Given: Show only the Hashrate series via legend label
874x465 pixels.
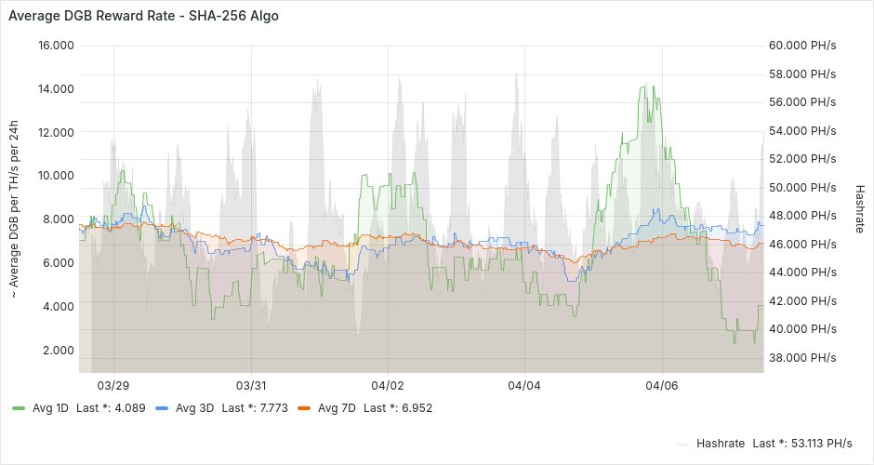Looking at the screenshot, I should click(x=722, y=444).
